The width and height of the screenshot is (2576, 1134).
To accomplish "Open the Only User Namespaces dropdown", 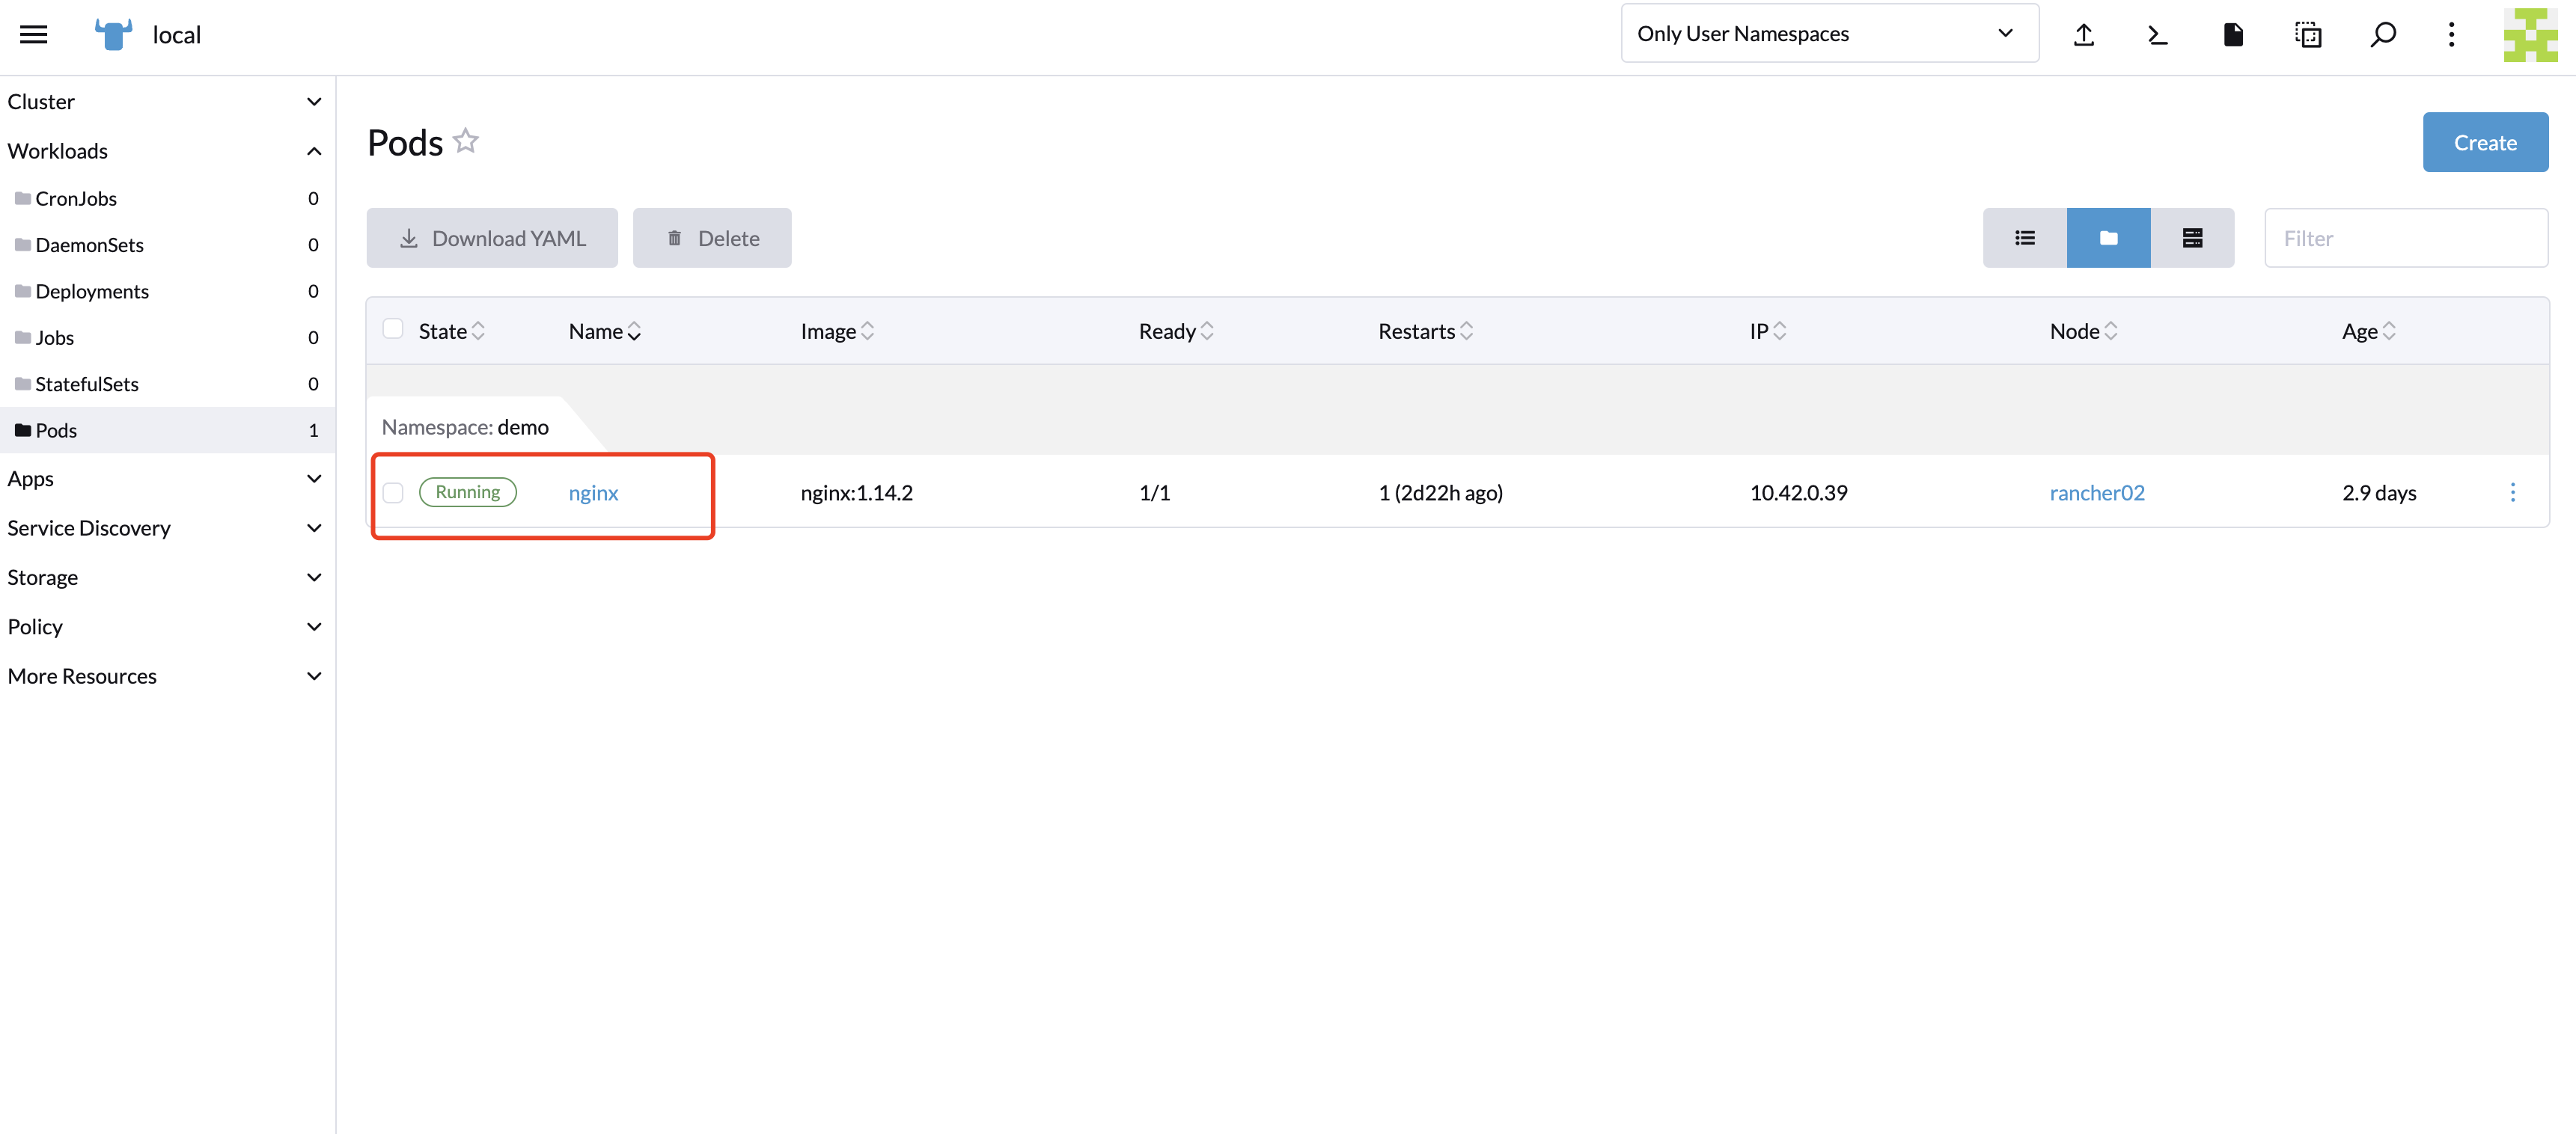I will [x=1829, y=33].
